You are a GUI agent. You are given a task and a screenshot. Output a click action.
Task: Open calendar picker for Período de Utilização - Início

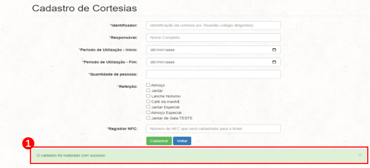pos(274,50)
